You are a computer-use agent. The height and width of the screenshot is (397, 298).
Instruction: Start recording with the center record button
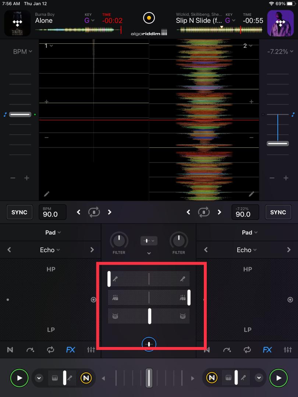149,18
